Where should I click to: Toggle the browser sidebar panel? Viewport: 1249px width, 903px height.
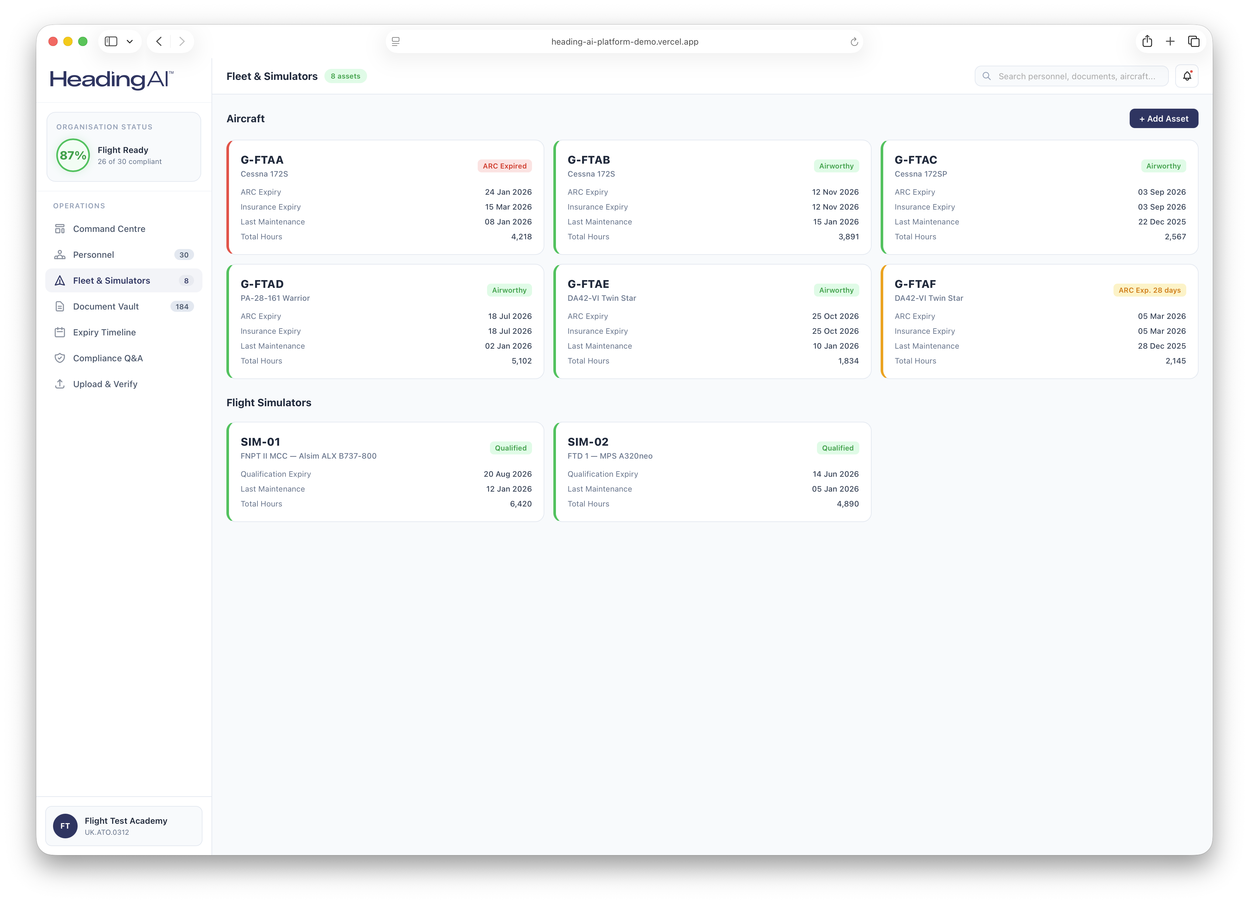111,41
